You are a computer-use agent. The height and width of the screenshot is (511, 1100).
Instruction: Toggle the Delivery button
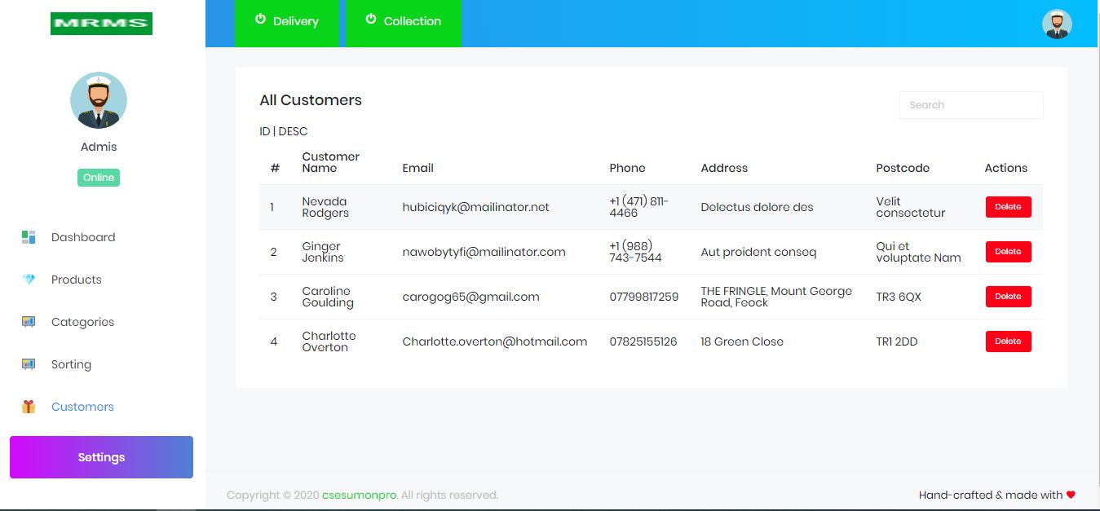(286, 24)
